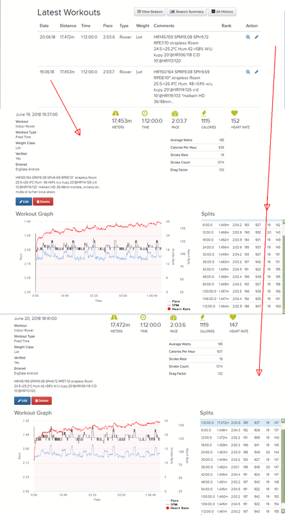Click date cell 20.06.18 in Latest Workouts
285x515 pixels.
click(x=47, y=37)
